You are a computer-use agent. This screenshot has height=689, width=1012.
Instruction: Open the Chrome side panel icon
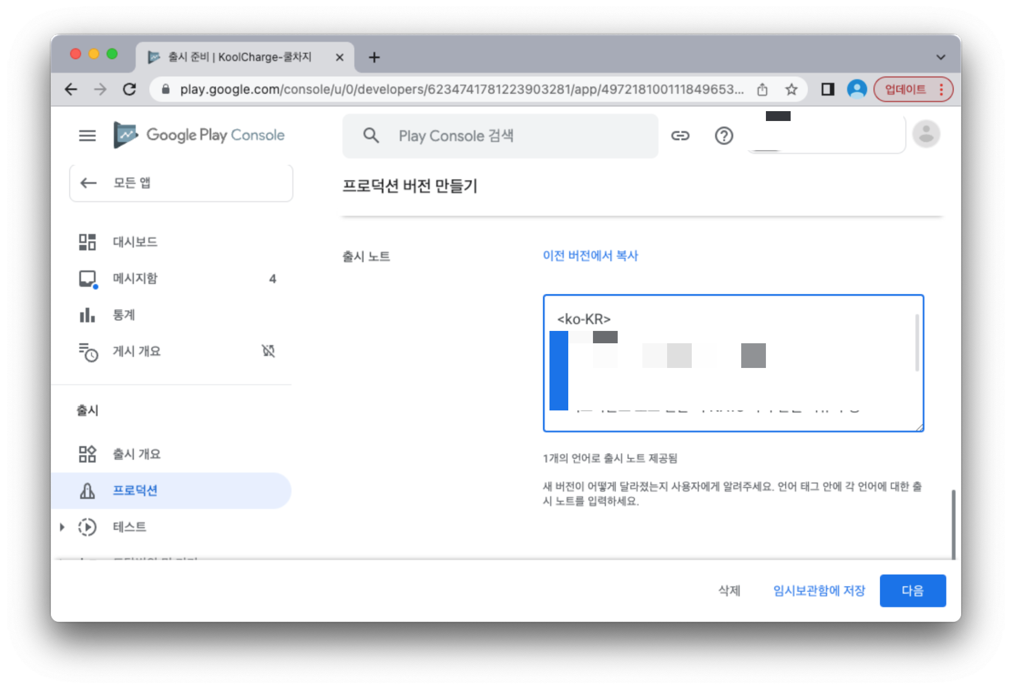pyautogui.click(x=828, y=89)
